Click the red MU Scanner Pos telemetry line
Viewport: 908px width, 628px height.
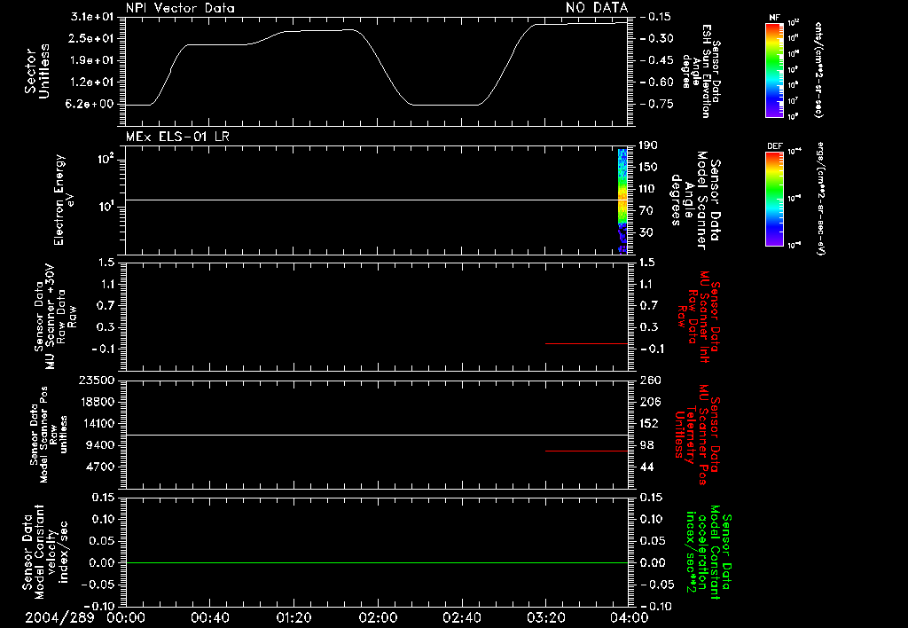point(587,451)
